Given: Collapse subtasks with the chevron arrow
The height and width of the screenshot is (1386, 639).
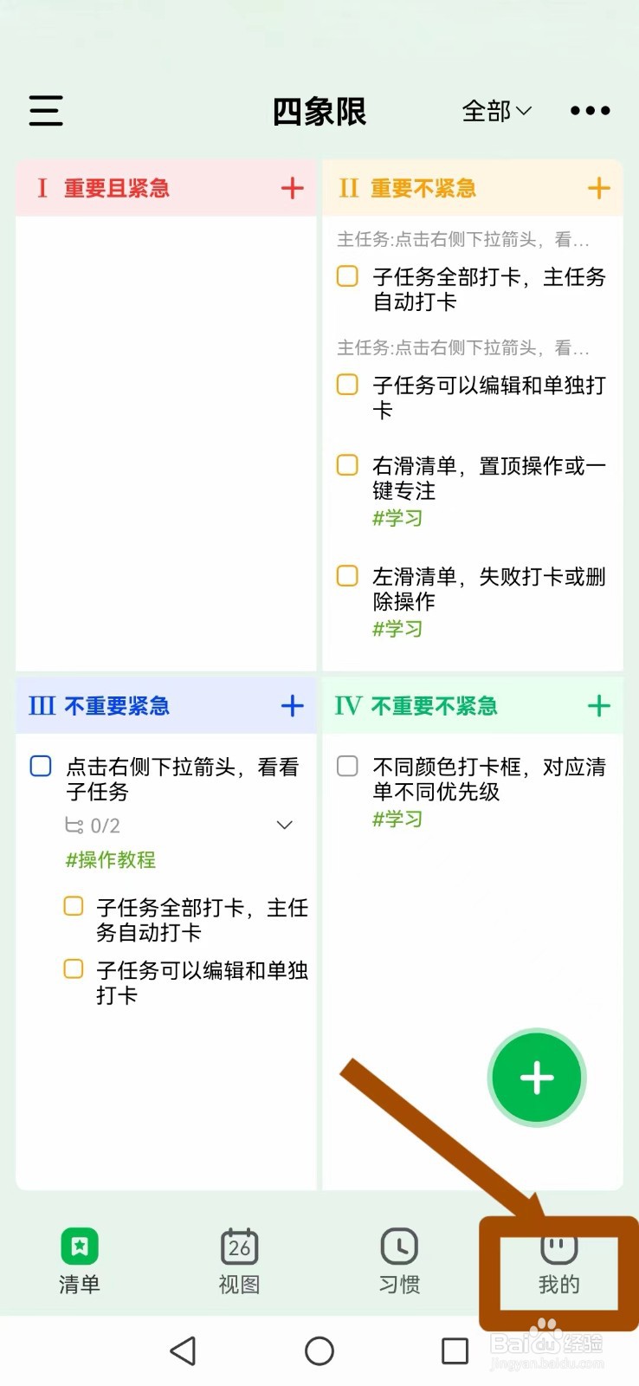Looking at the screenshot, I should [284, 826].
